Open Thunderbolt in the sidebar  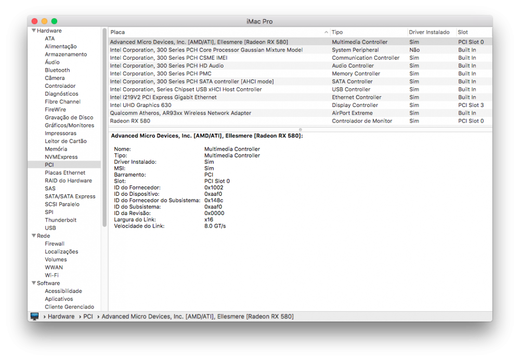[x=60, y=220]
